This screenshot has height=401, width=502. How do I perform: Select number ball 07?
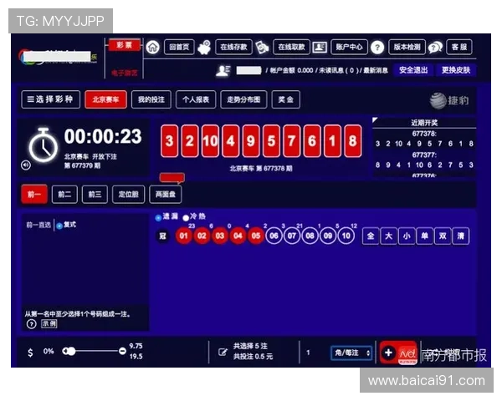coord(292,236)
